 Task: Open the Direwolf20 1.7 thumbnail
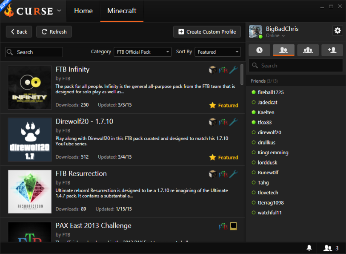tap(30, 139)
